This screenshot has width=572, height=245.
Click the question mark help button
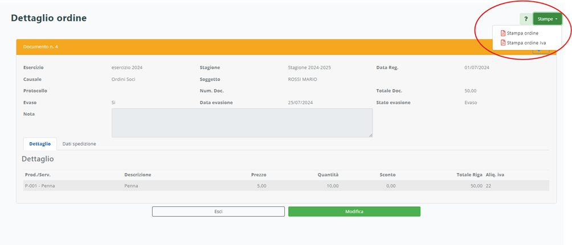point(525,19)
